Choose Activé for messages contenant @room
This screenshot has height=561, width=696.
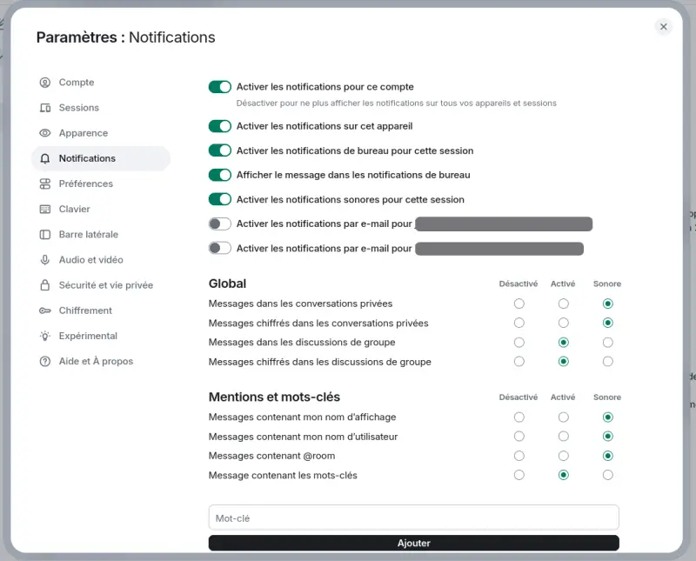(563, 456)
